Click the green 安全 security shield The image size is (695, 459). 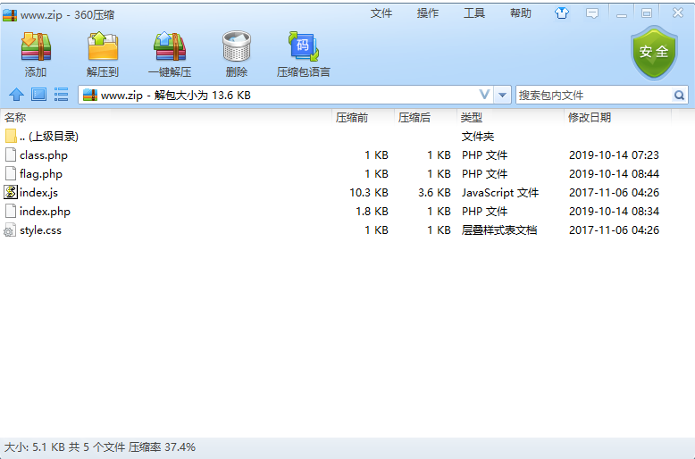654,53
